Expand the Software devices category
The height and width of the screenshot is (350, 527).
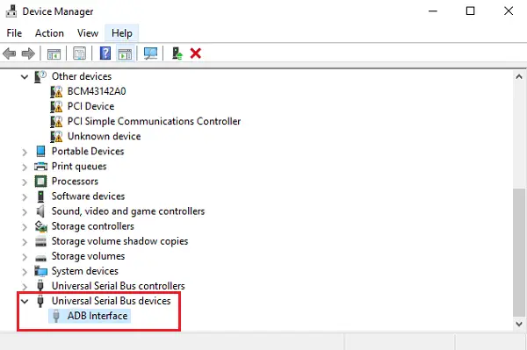(25, 197)
